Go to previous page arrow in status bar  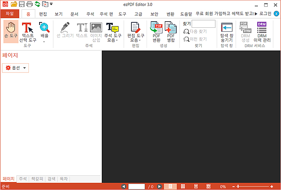click(x=124, y=187)
